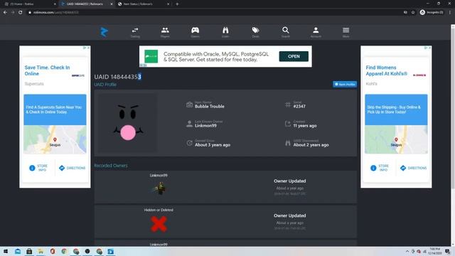Open the Trading section icon
This screenshot has width=455, height=256.
(x=135, y=32)
